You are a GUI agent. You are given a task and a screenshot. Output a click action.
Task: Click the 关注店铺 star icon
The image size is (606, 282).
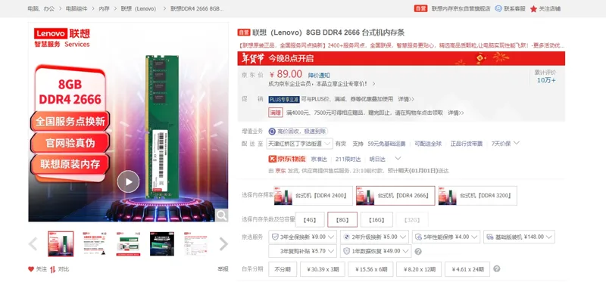(533, 8)
